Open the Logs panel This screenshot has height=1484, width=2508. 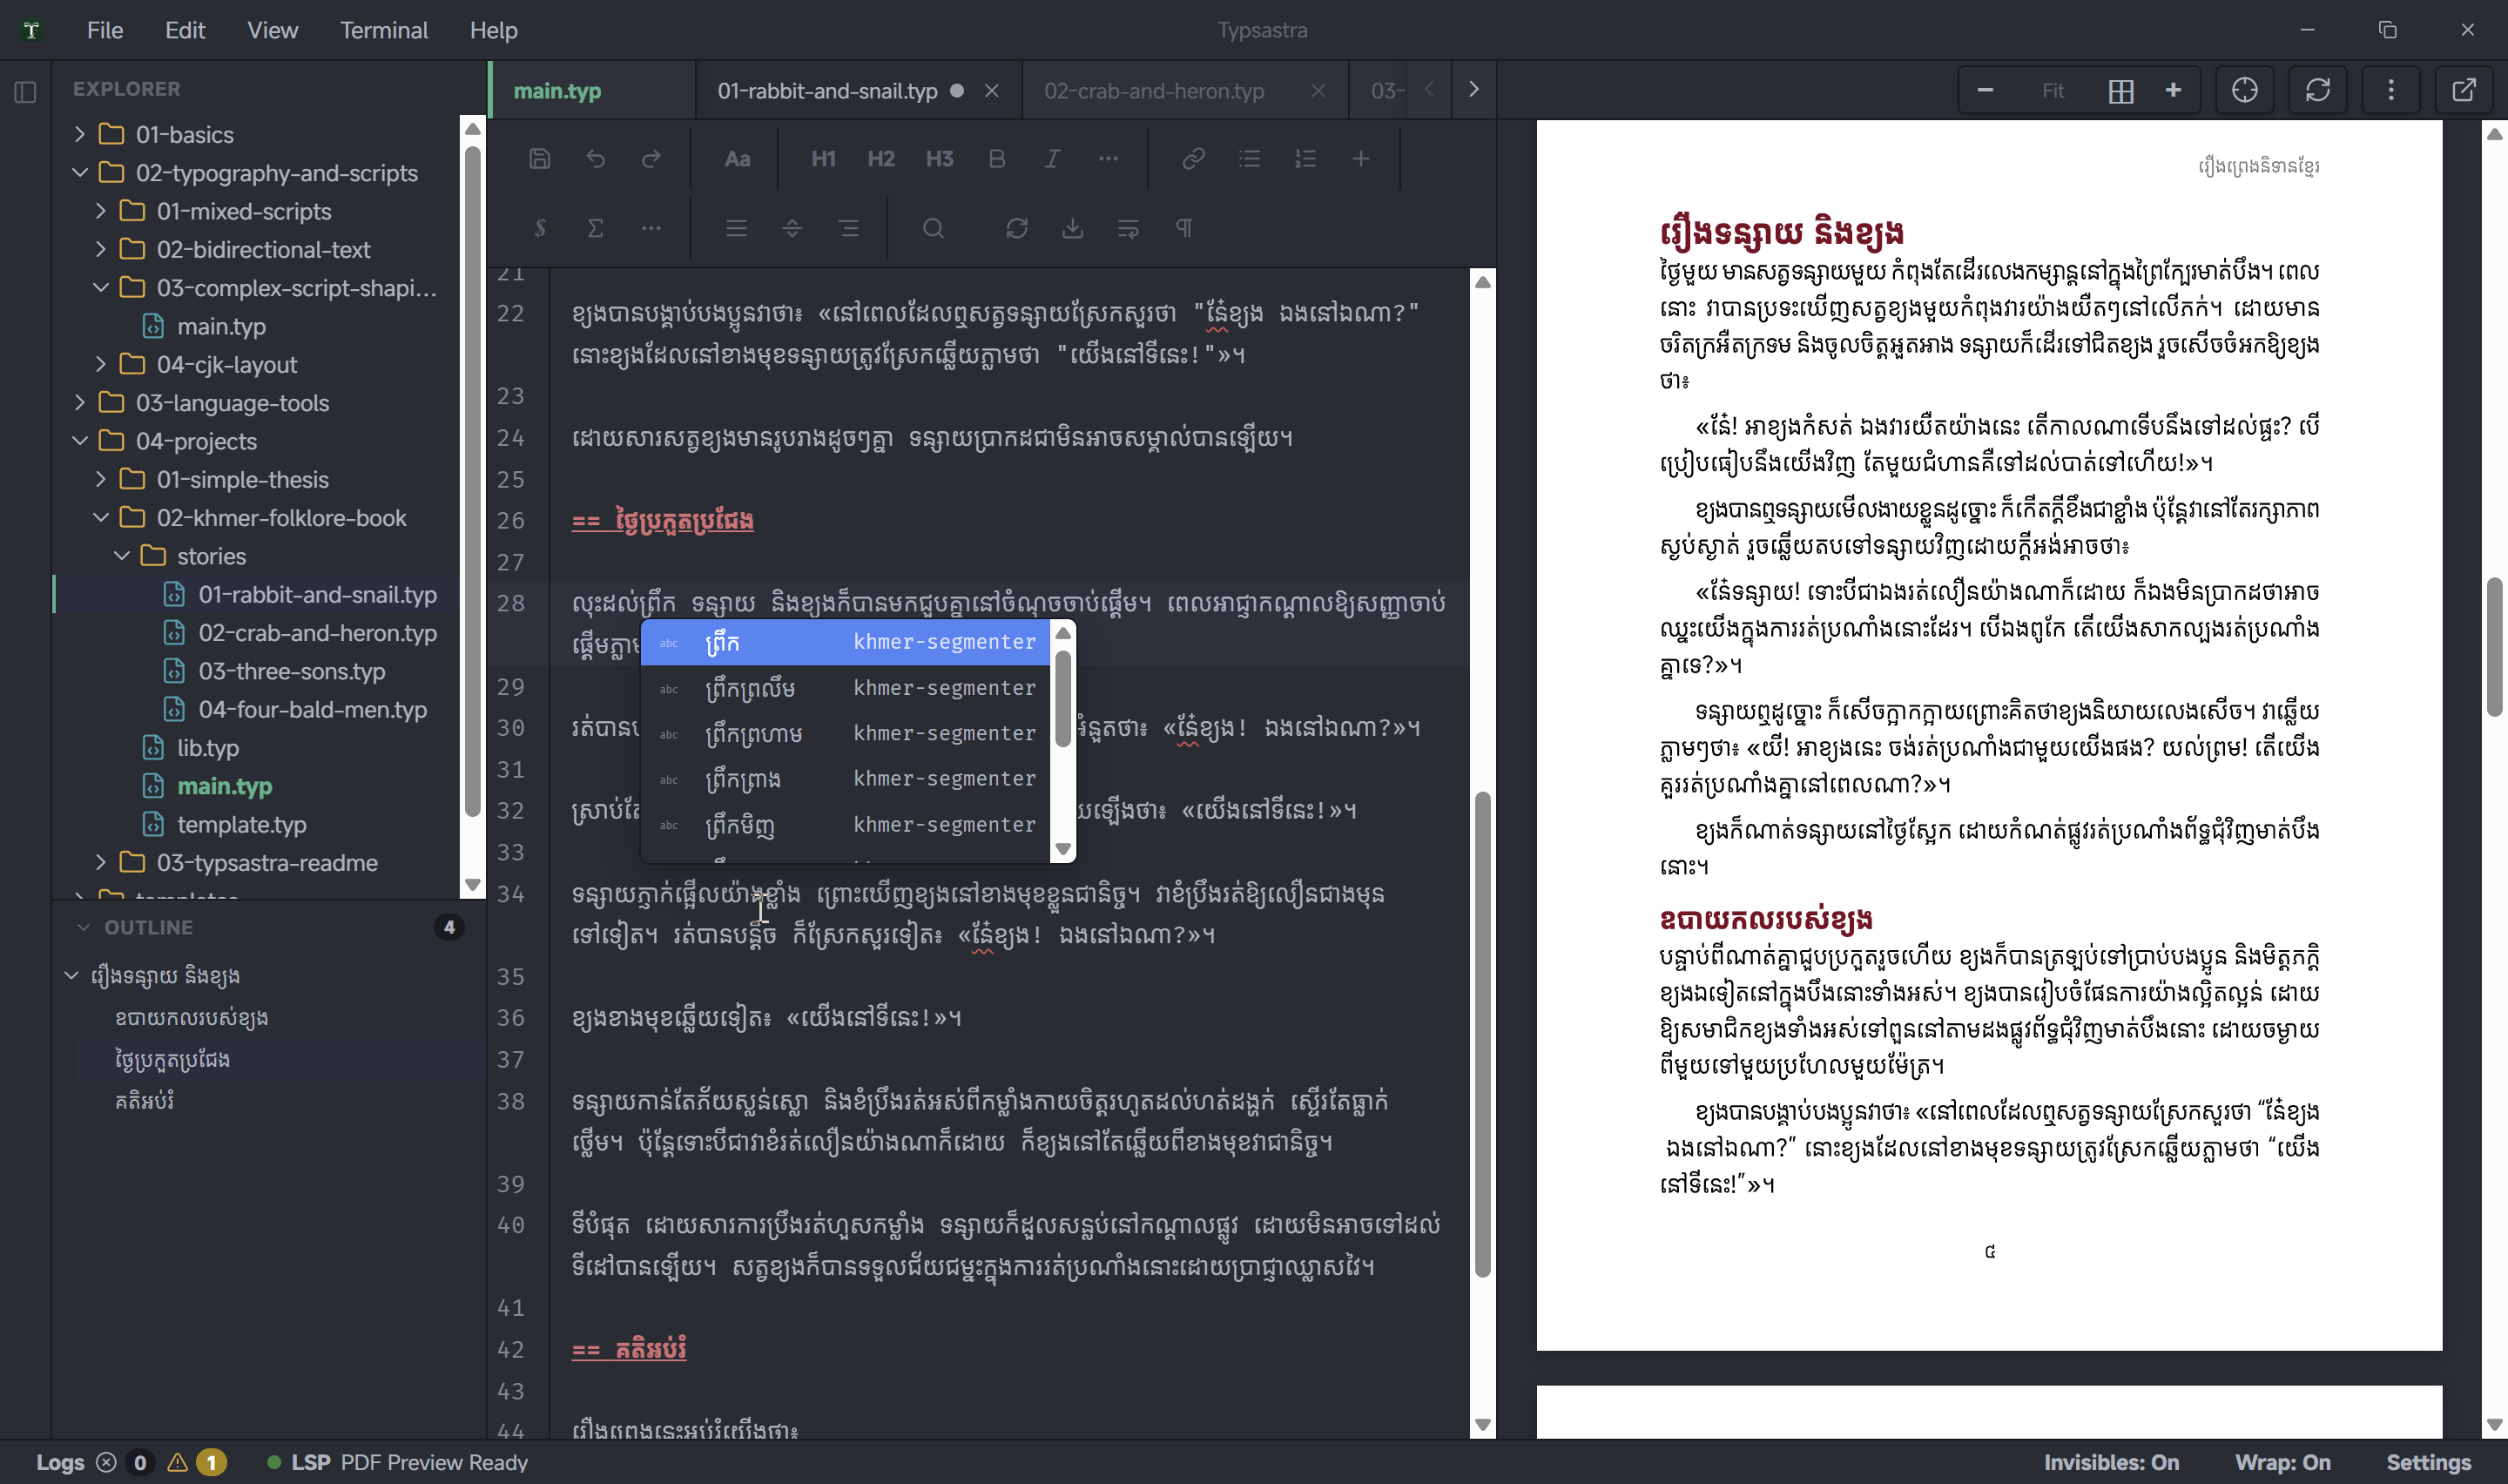[x=60, y=1462]
